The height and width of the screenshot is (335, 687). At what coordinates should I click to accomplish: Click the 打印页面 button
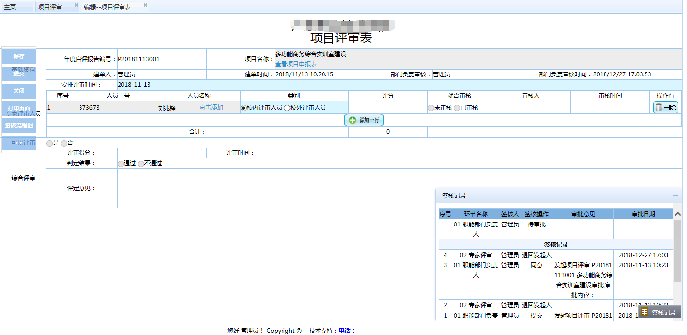tap(19, 108)
